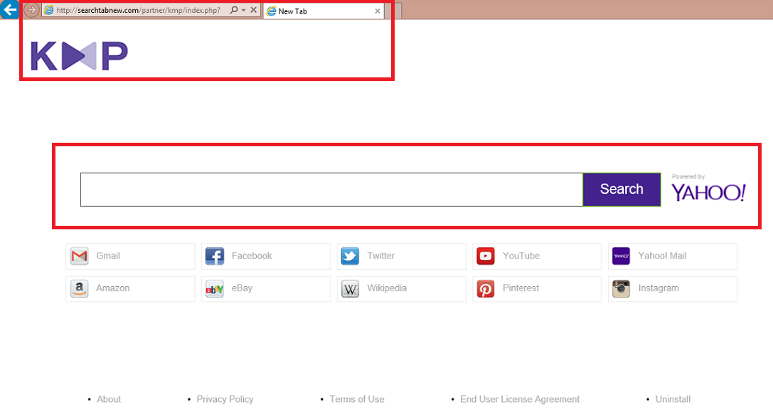Click the Pinterest P icon
The image size is (773, 409).
tap(486, 289)
